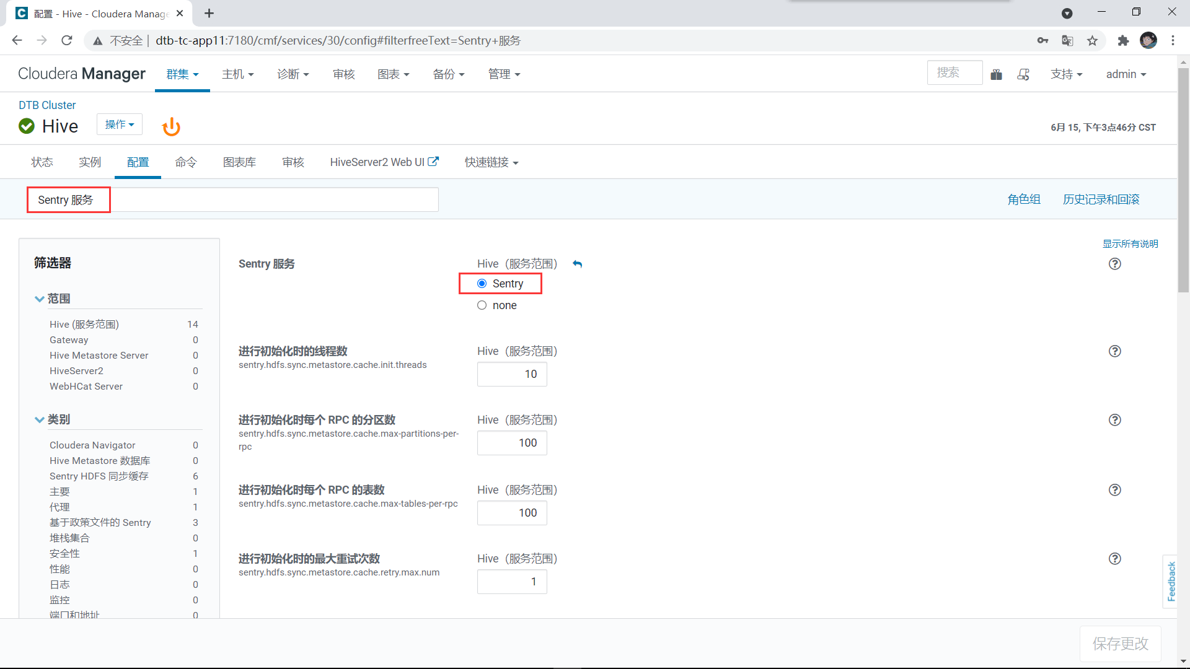
Task: Open a new browser tab
Action: (x=209, y=13)
